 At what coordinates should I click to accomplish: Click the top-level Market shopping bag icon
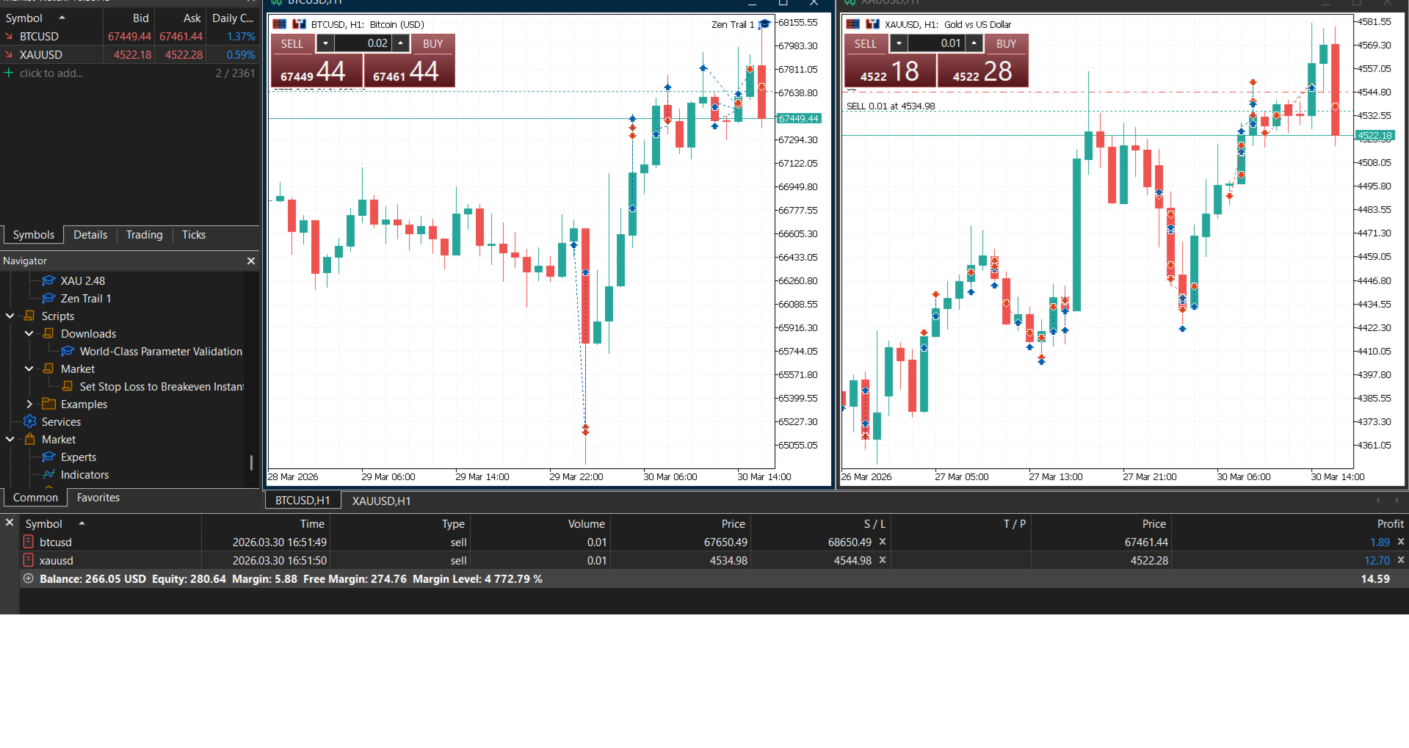point(30,439)
